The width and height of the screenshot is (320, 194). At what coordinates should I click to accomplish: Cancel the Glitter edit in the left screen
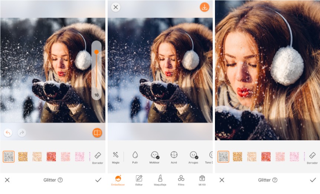tap(7, 180)
